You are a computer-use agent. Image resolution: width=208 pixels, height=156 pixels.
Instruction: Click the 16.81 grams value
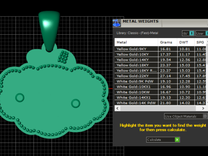166,49
